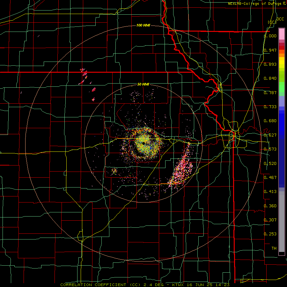This screenshot has width=287, height=287.
Task: Click the 0.467 color scale value
Action: click(270, 178)
